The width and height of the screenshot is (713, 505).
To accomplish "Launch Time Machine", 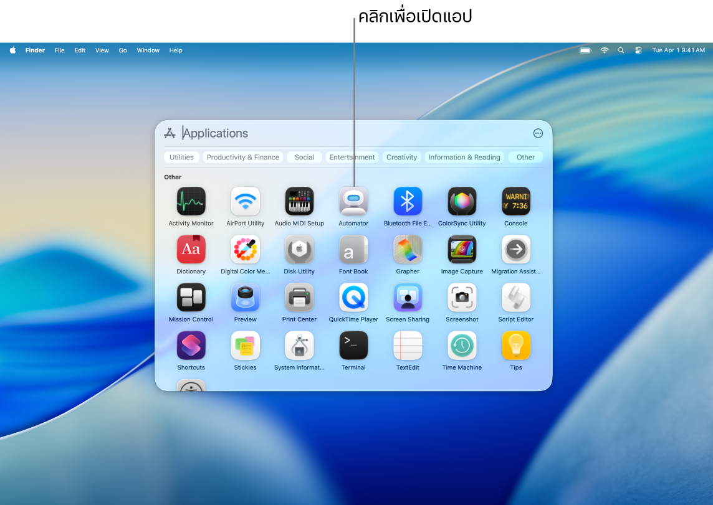I will 462,346.
